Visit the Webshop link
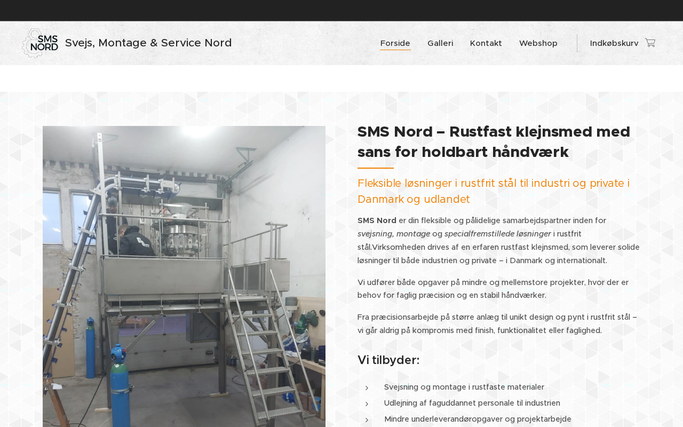The height and width of the screenshot is (427, 683). [538, 43]
